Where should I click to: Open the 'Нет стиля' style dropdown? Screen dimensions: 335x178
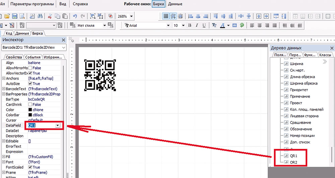click(105, 25)
